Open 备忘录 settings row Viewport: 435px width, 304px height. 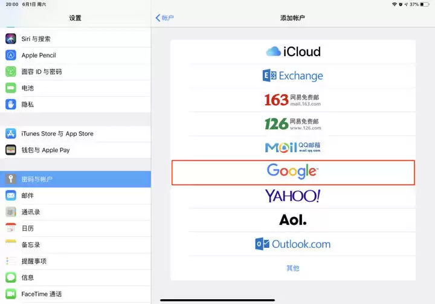coord(76,245)
